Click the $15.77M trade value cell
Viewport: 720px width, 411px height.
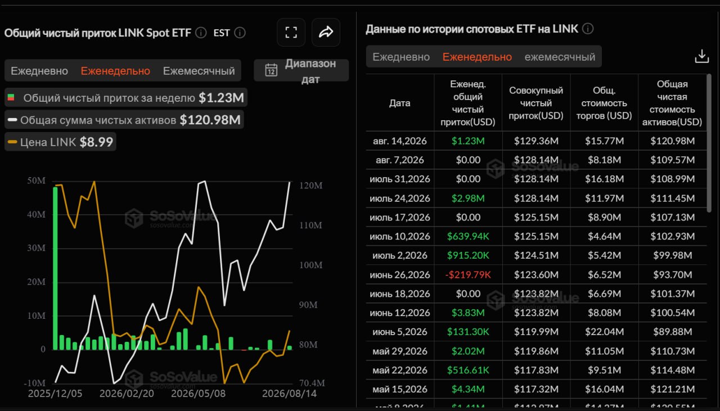coord(604,141)
